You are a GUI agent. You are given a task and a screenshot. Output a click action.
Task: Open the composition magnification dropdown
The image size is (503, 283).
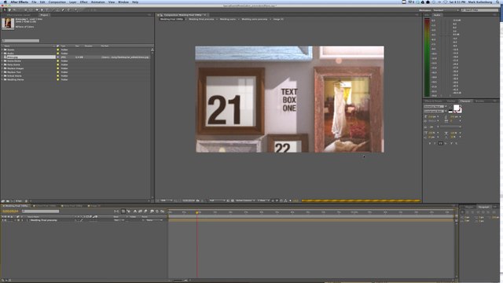165,200
